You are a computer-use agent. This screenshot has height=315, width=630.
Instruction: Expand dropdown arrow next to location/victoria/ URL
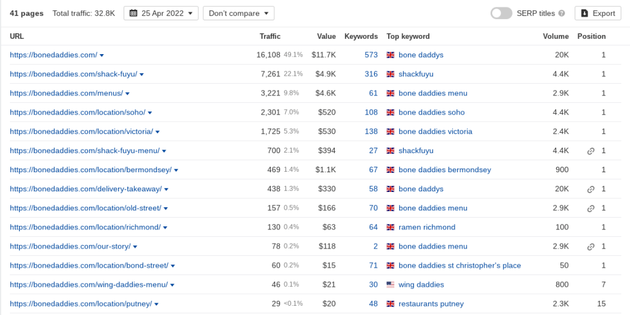tap(157, 132)
